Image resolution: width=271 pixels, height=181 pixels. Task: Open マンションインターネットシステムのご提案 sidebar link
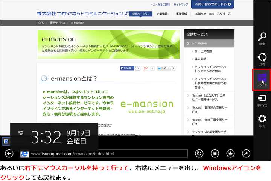[210, 69]
